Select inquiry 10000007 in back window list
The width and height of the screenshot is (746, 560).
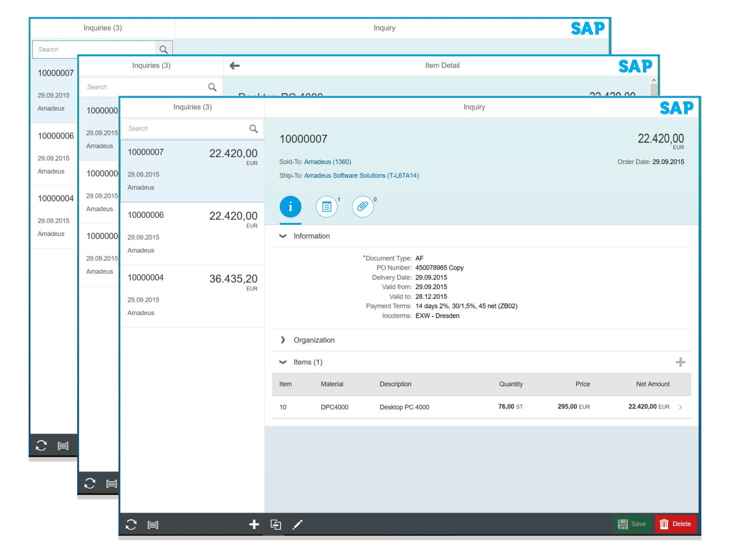pos(54,91)
